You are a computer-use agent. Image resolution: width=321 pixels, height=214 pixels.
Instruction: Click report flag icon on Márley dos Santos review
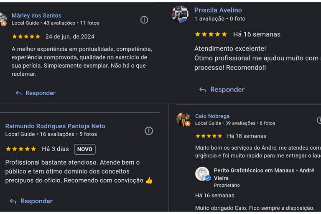[x=144, y=20]
